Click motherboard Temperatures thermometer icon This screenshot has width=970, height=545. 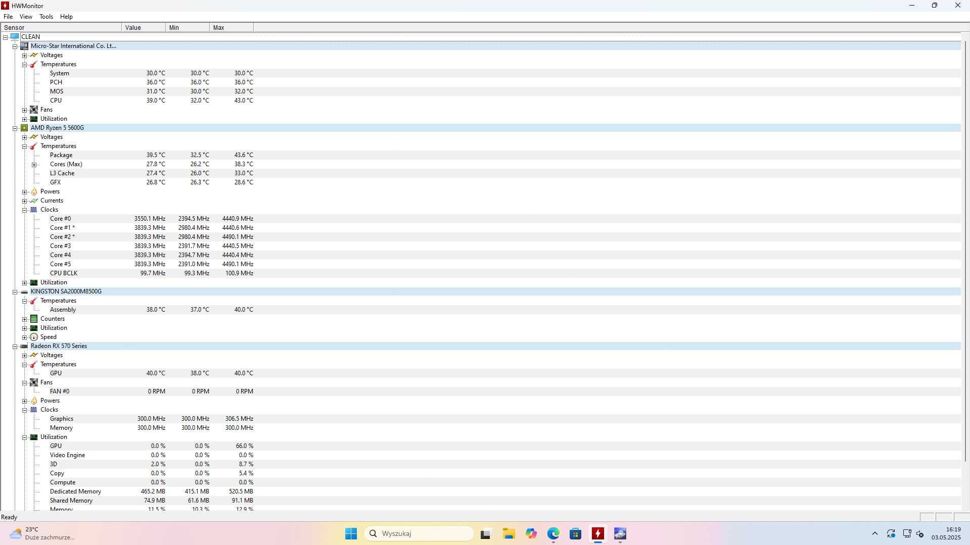[34, 64]
